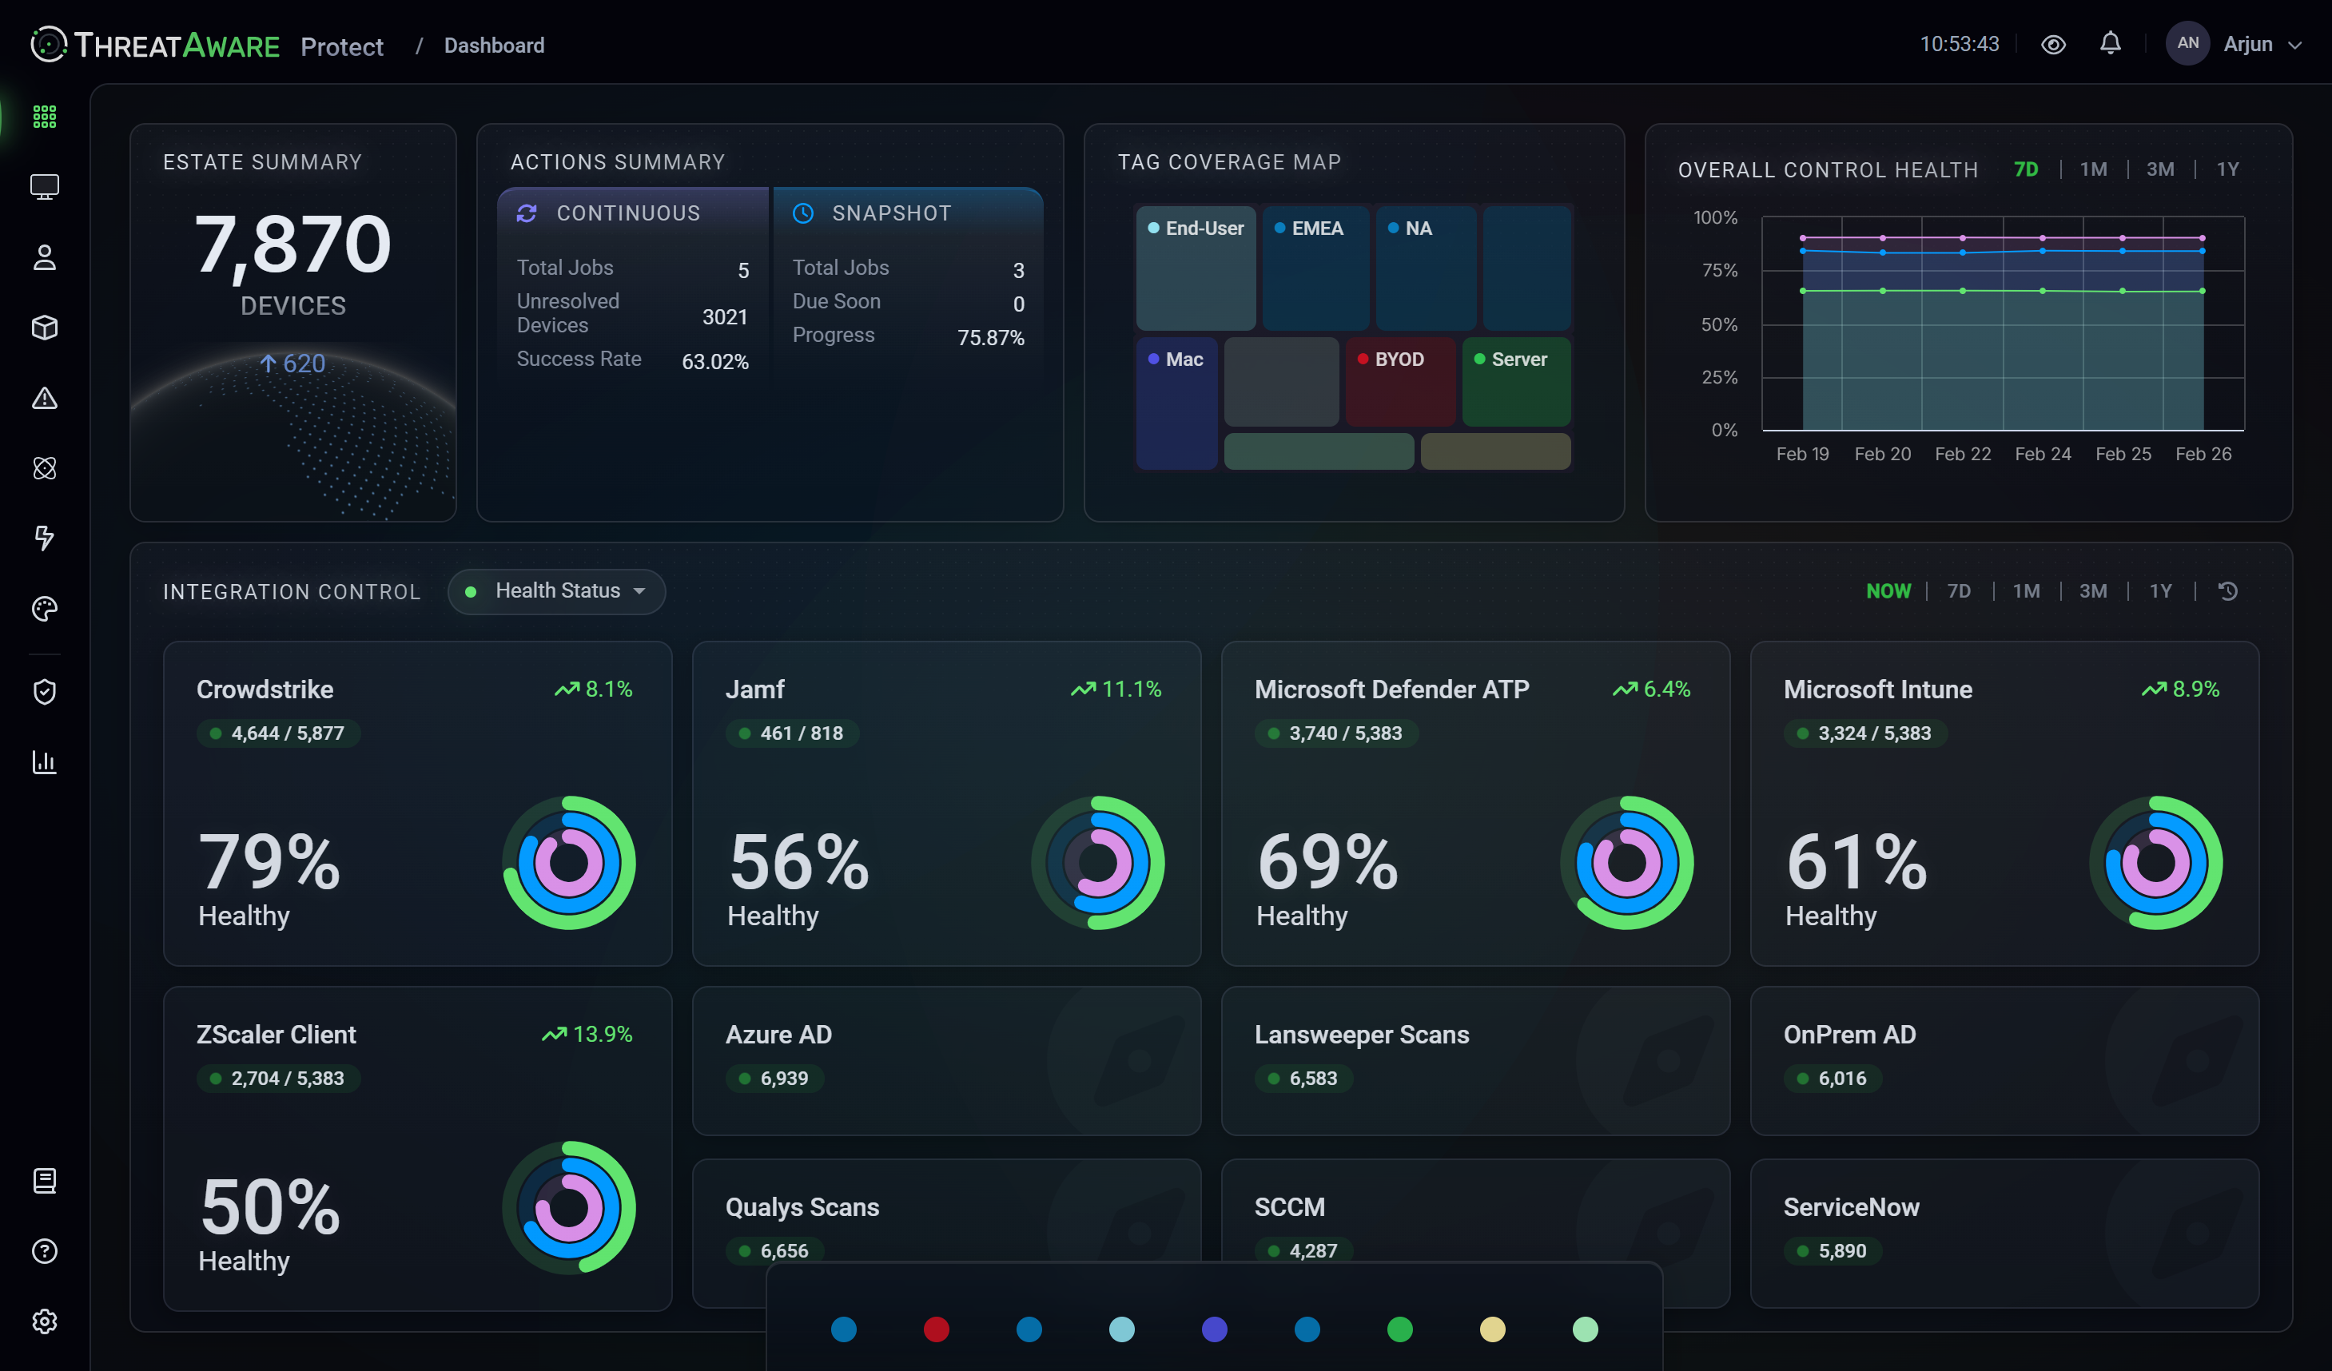Select the CONTINUOUS tab in Actions Summary
The height and width of the screenshot is (1371, 2332).
click(x=628, y=212)
